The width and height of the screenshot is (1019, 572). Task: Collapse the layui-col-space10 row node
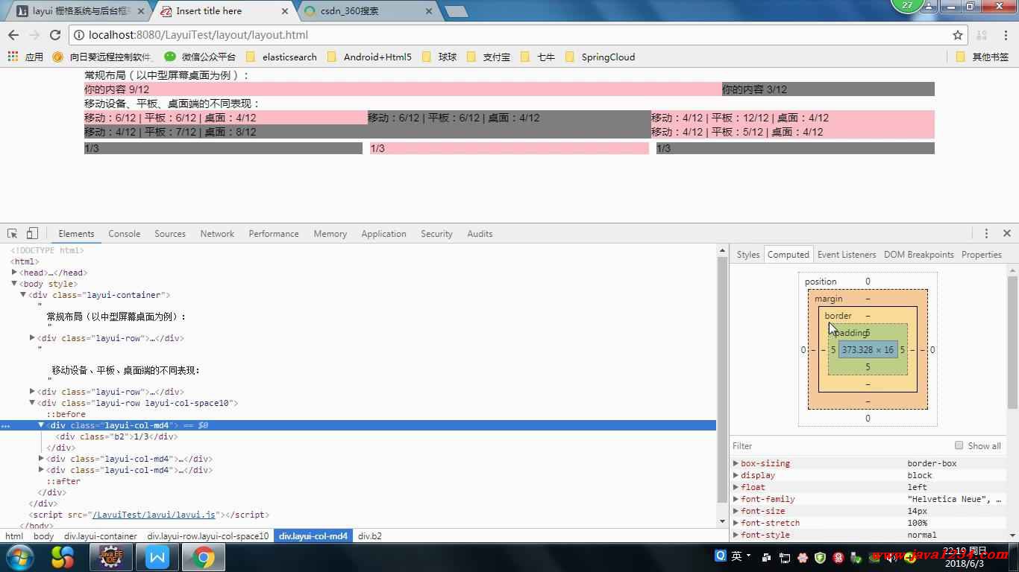pos(32,403)
